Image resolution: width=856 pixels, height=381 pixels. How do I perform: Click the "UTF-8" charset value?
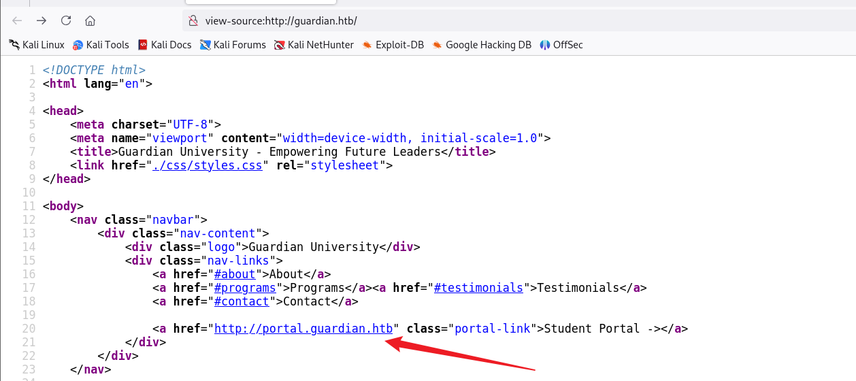coord(191,125)
